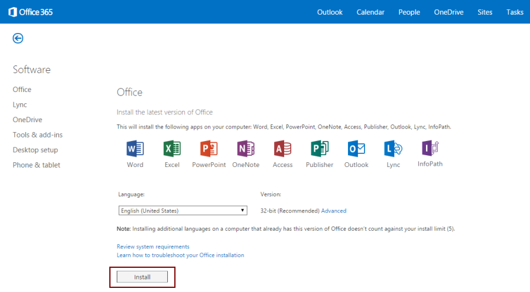Open the Language dropdown
The width and height of the screenshot is (530, 292).
click(183, 211)
